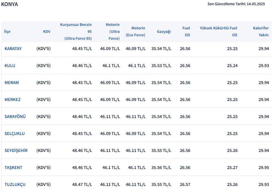Select 35.53 TL/L gazyağı price in KULU row
This screenshot has height=192, width=272.
pos(161,66)
